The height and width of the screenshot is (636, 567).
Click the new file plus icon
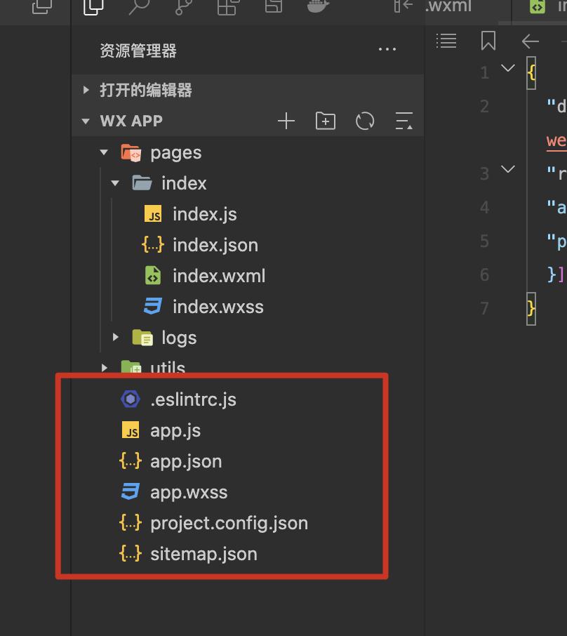pyautogui.click(x=286, y=121)
